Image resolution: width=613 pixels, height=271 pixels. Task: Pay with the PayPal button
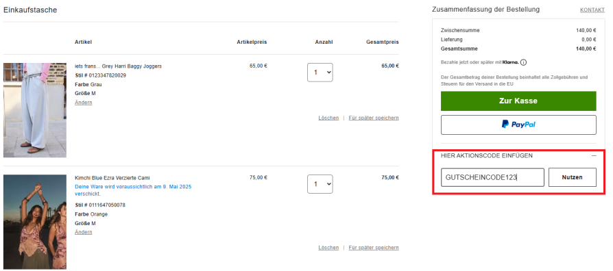pos(518,125)
